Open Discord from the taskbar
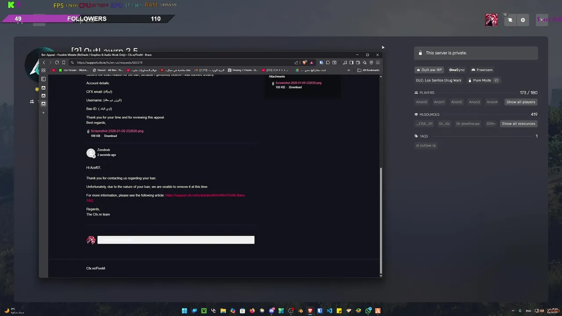This screenshot has width=562, height=316. tap(272, 311)
